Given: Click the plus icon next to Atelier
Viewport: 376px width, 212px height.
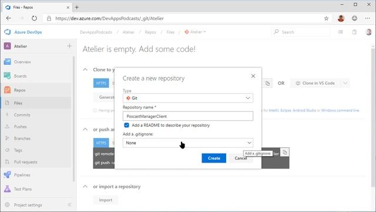Looking at the screenshot, I should coord(69,46).
